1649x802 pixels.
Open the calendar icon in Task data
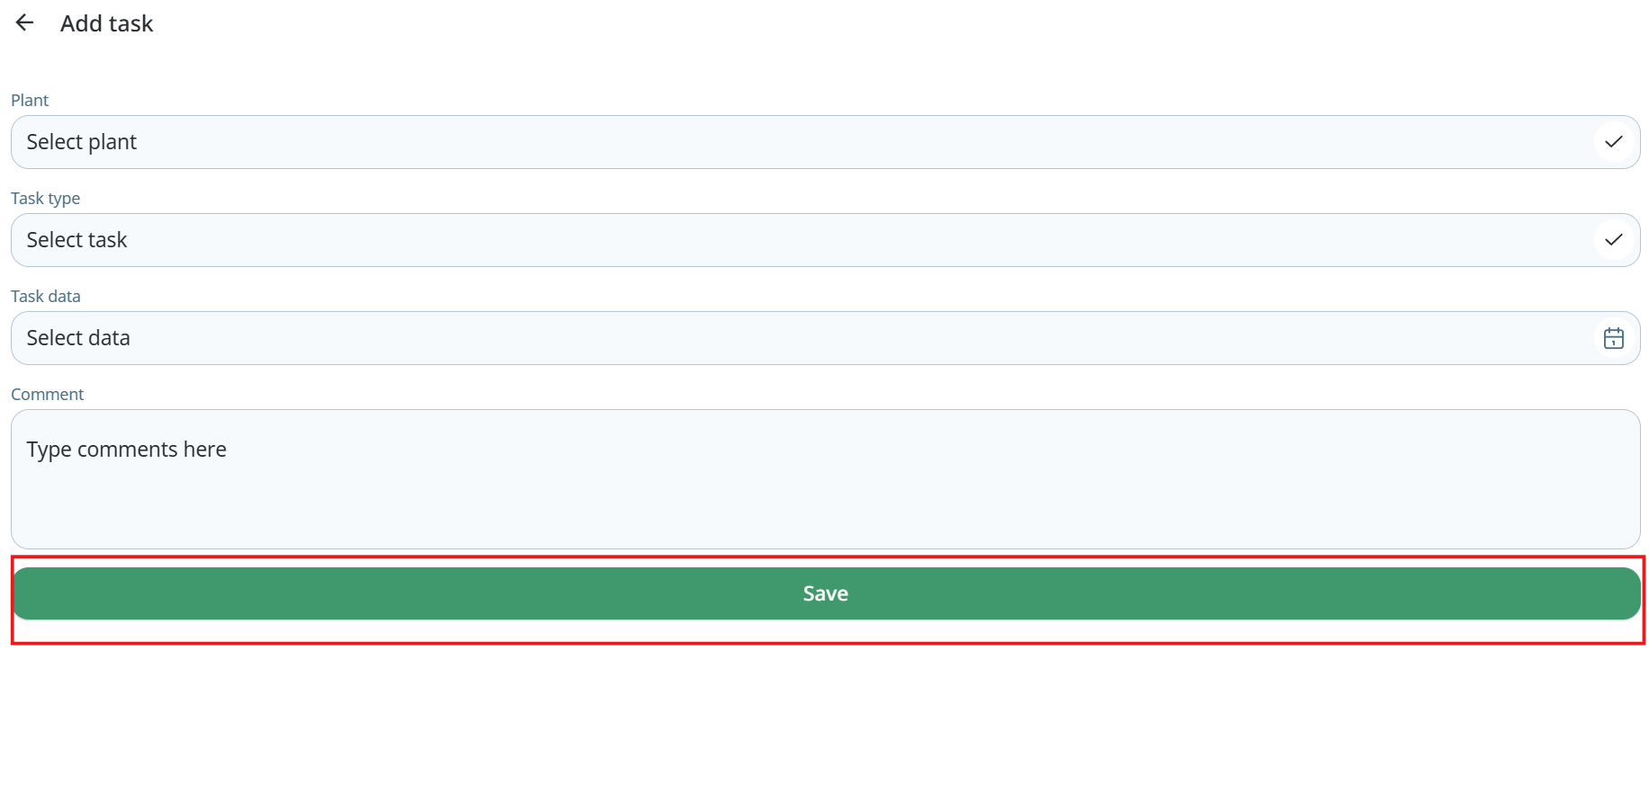[x=1613, y=338]
